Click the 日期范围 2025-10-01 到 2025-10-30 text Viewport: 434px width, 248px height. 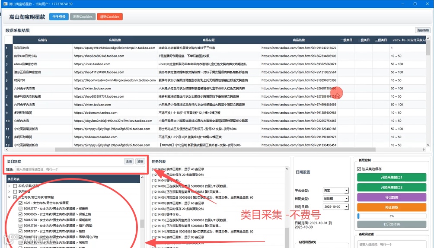pos(313,225)
